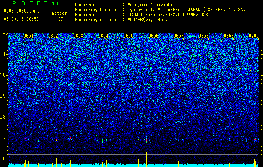
Task: Click the Observer field label
Action: 85,5
